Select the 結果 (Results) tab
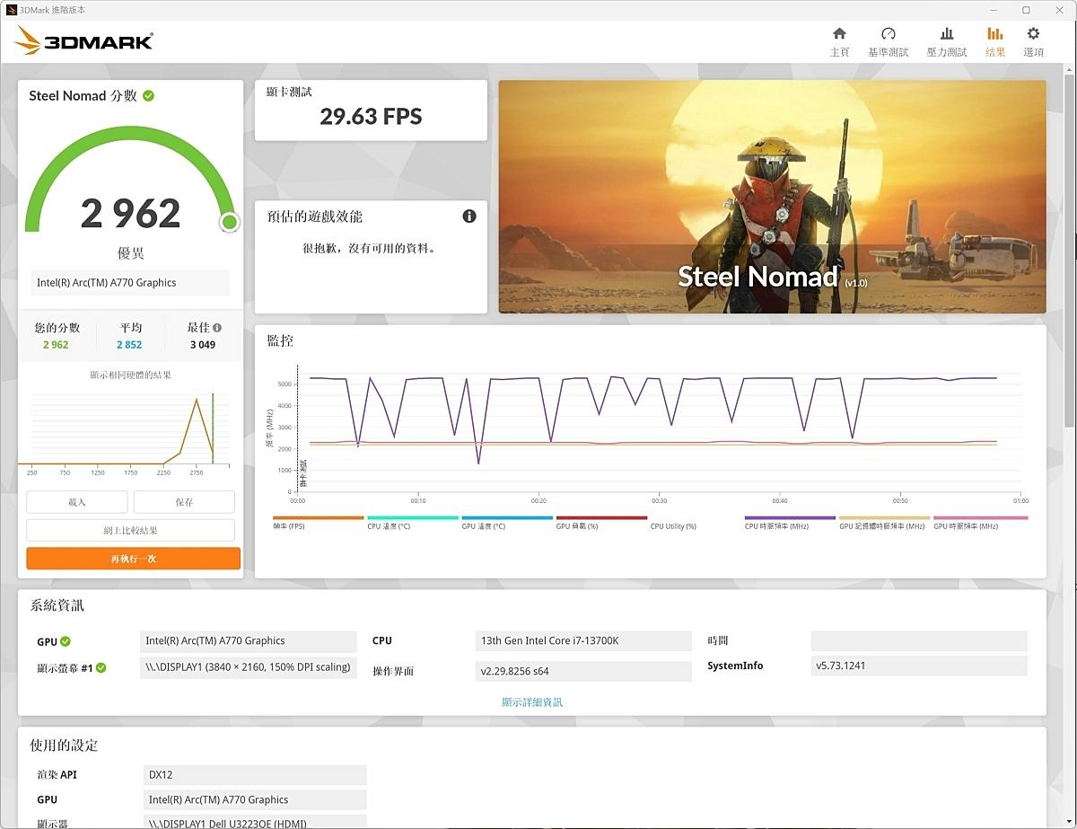Image resolution: width=1077 pixels, height=829 pixels. click(995, 41)
